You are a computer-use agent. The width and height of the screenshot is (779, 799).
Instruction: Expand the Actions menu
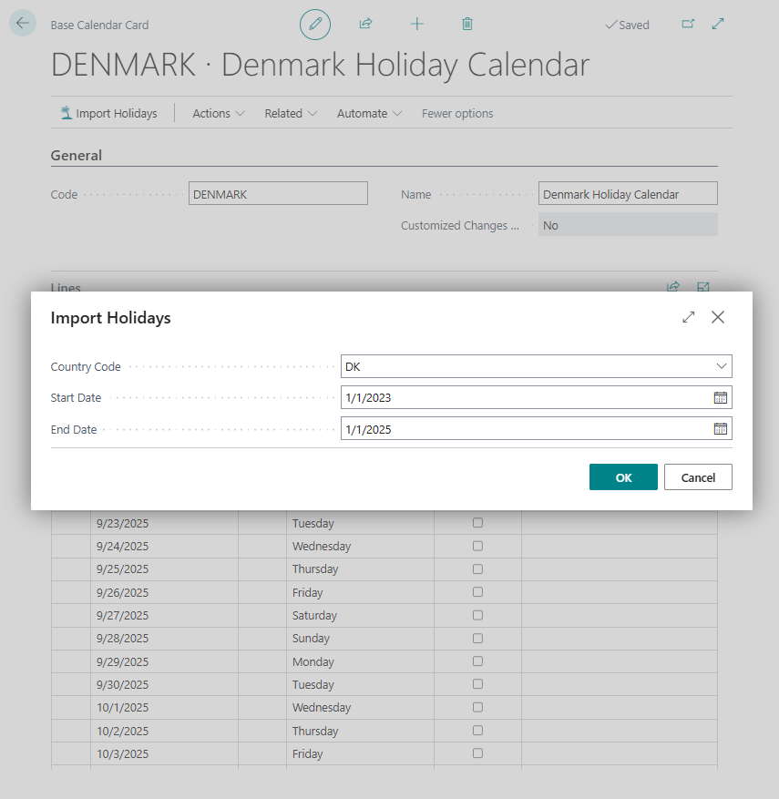pyautogui.click(x=219, y=113)
